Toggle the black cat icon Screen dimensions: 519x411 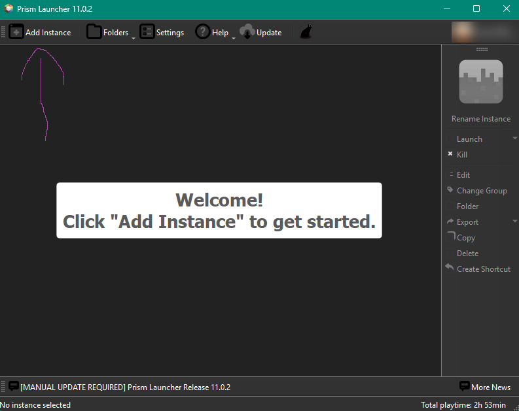(306, 32)
